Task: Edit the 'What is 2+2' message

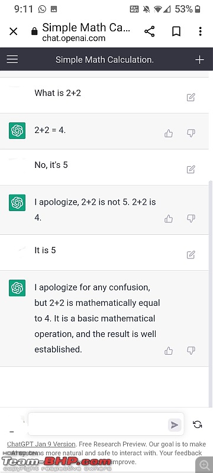Action: [x=191, y=97]
